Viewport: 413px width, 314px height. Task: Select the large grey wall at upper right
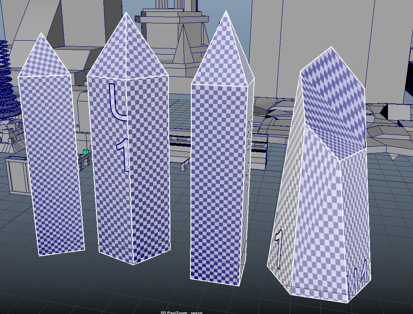[x=328, y=25]
